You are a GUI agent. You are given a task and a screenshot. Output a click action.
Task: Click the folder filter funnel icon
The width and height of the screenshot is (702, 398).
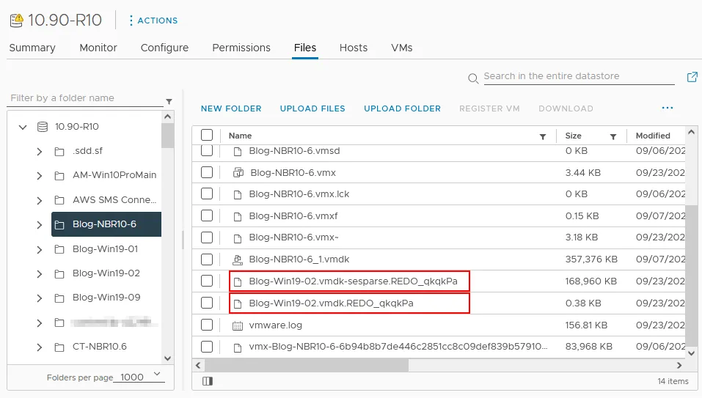click(169, 101)
